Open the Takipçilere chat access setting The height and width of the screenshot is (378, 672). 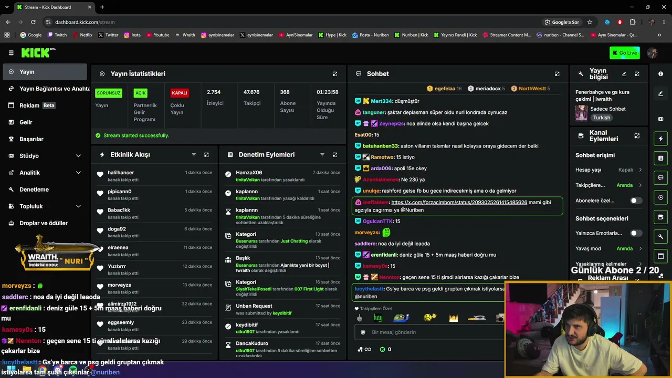tap(608, 185)
